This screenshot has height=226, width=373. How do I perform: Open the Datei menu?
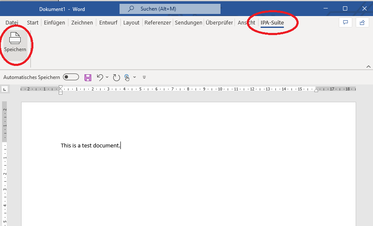12,23
